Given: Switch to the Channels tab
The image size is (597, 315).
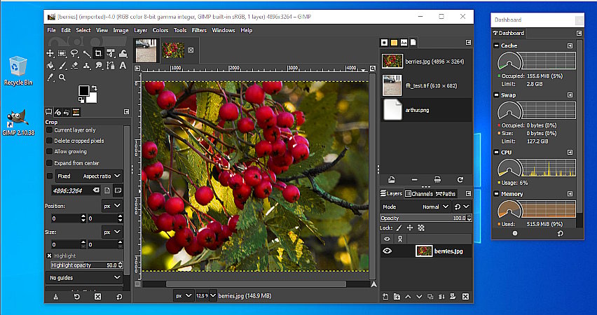Looking at the screenshot, I should 419,194.
